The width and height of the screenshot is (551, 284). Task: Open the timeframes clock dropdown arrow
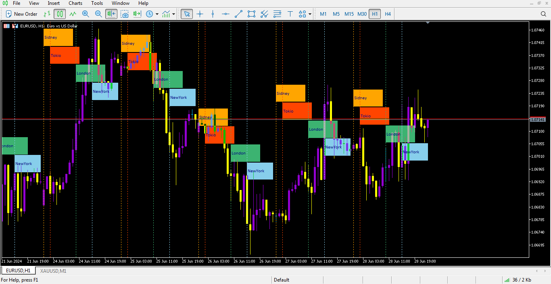pyautogui.click(x=157, y=14)
